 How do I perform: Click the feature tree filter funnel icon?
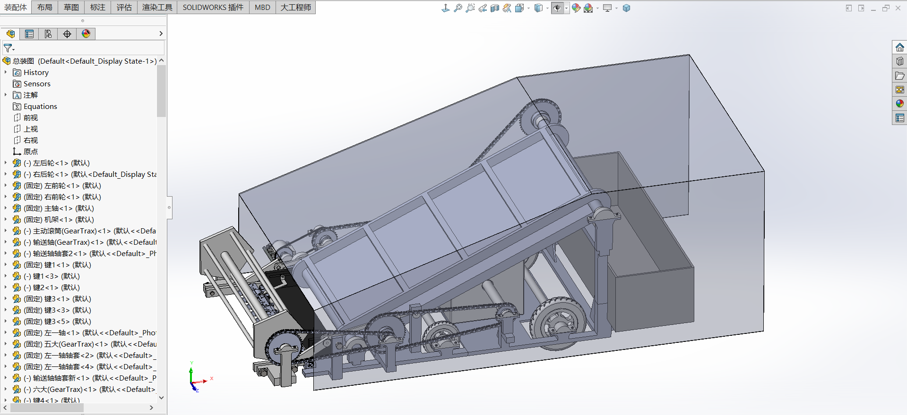[x=9, y=48]
